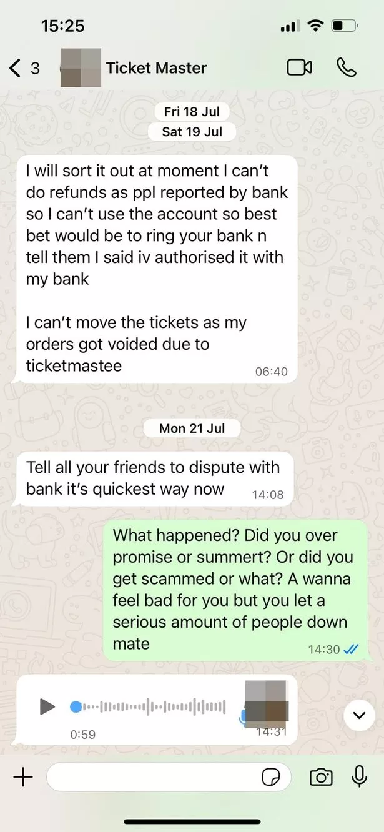The image size is (384, 832).
Task: Tap the Mon 21 Jul date label
Action: 192,428
